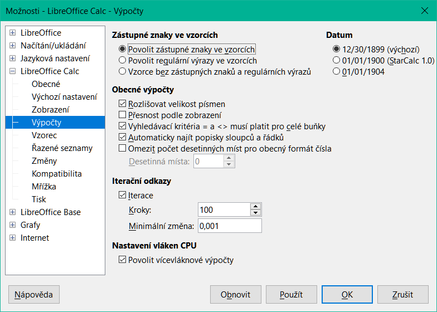Viewport: 437px width, 312px height.
Task: Open the Mřížka page
Action: (43, 186)
